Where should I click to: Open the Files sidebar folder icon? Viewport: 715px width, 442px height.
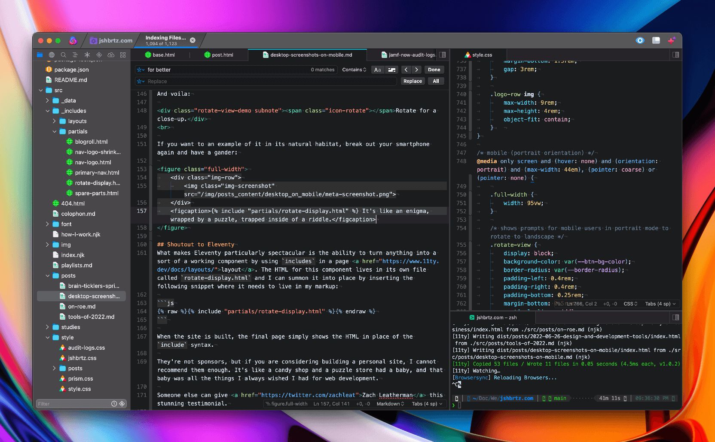40,55
